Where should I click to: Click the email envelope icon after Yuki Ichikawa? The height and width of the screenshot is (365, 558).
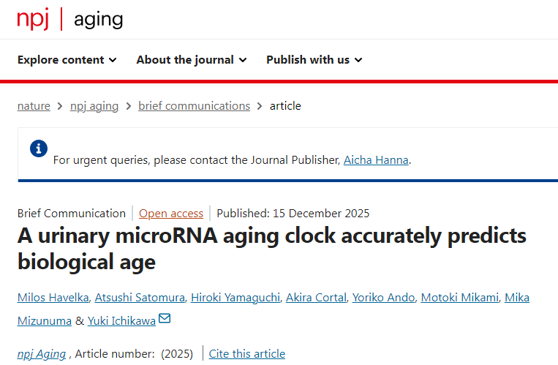coord(165,319)
